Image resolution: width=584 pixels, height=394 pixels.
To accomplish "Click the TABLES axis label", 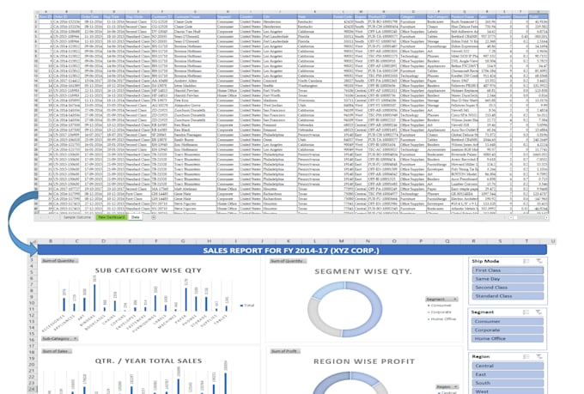I will point(221,319).
